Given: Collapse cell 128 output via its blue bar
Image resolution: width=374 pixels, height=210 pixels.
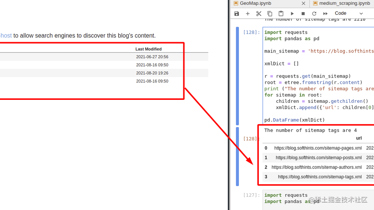Looking at the screenshot, I should pyautogui.click(x=237, y=156).
